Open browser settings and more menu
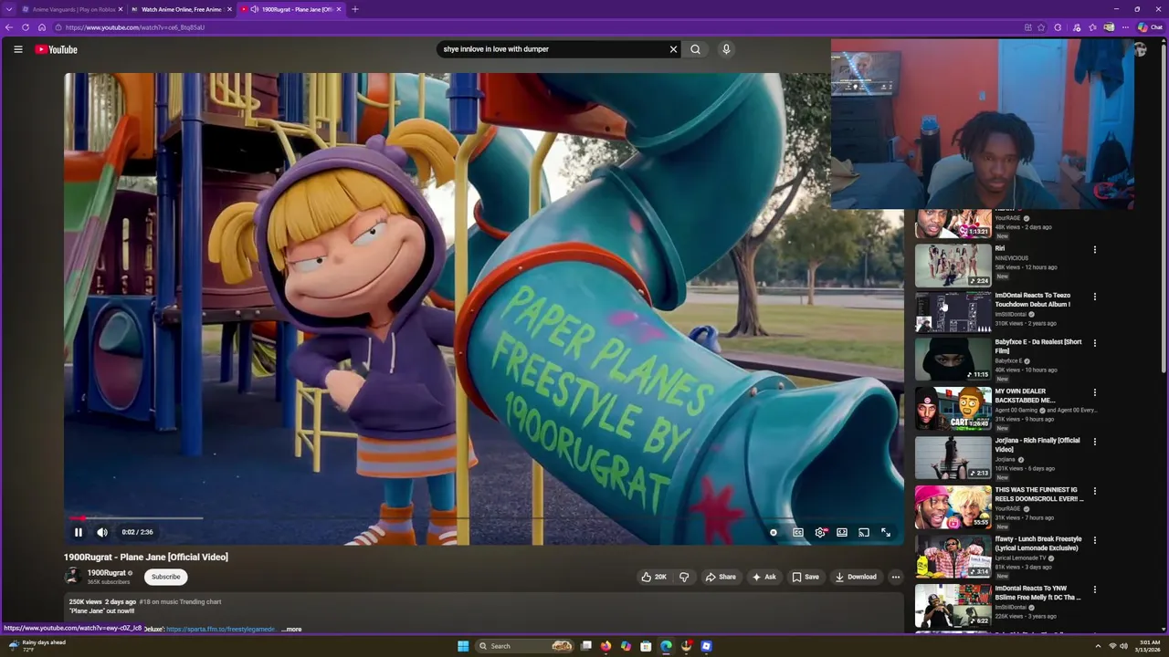 [x=1125, y=27]
